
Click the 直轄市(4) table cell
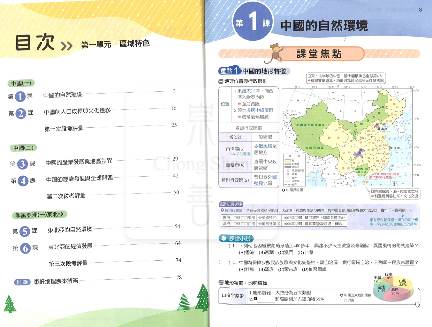pyautogui.click(x=235, y=165)
